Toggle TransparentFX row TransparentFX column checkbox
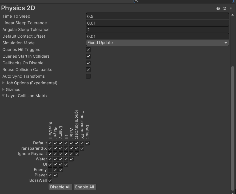 click(82, 148)
